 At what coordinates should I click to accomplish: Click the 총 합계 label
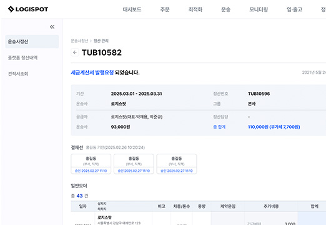pos(219,127)
